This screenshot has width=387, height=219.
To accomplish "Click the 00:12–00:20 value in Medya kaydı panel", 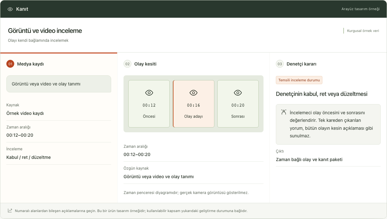I will click(x=20, y=135).
